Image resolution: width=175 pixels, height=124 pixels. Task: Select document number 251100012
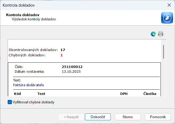(x=72, y=67)
